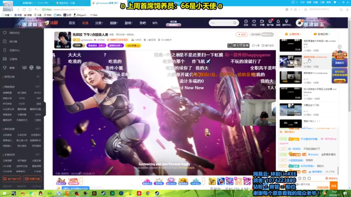351x197 pixels.
Task: Open QQ penguin icon in taskbar
Action: (x=40, y=193)
